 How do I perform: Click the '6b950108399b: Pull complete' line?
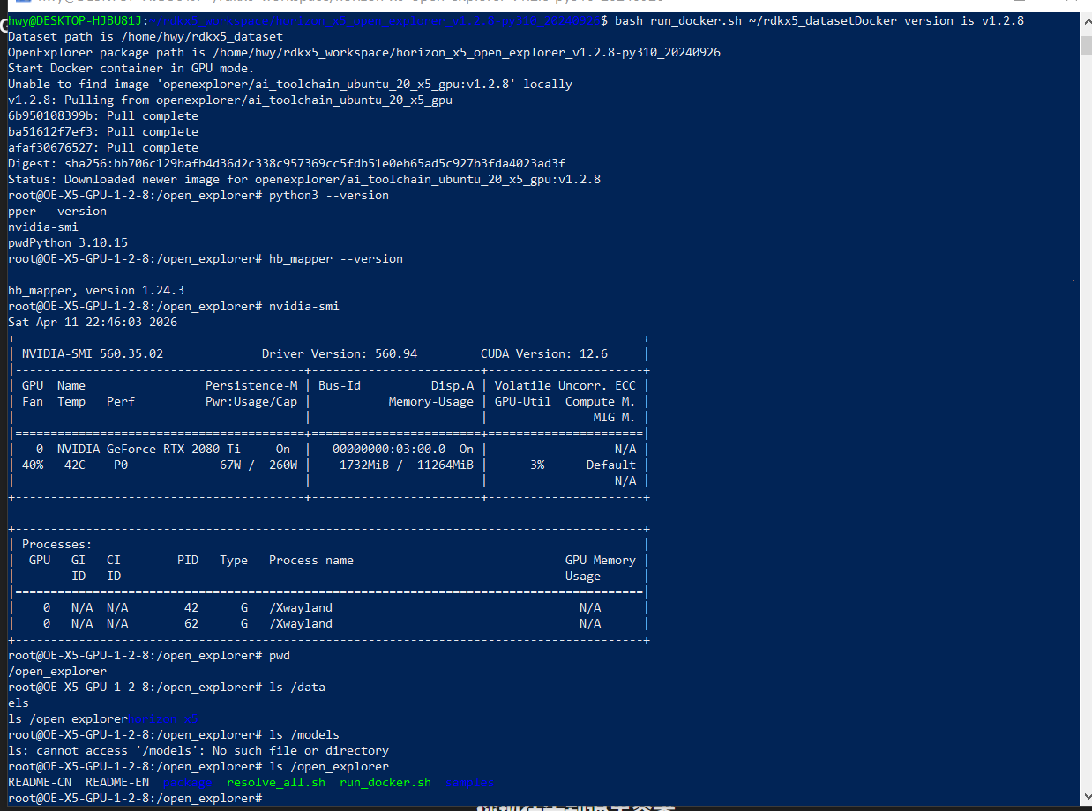coord(103,115)
